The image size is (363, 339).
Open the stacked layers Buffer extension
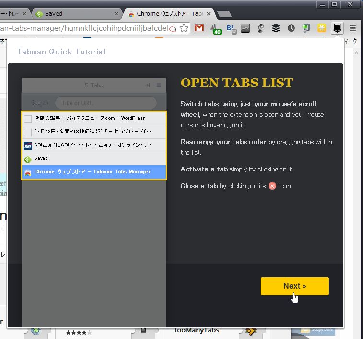coord(276,28)
